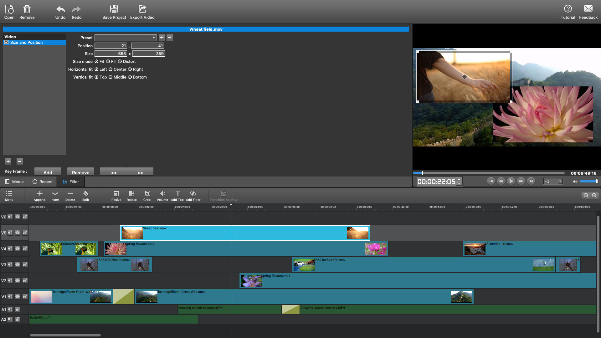Click the Export Video button

point(142,11)
